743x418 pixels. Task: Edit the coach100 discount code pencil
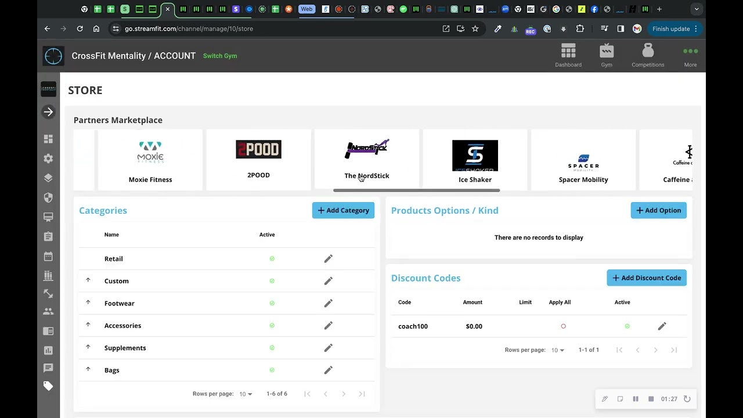[662, 326]
